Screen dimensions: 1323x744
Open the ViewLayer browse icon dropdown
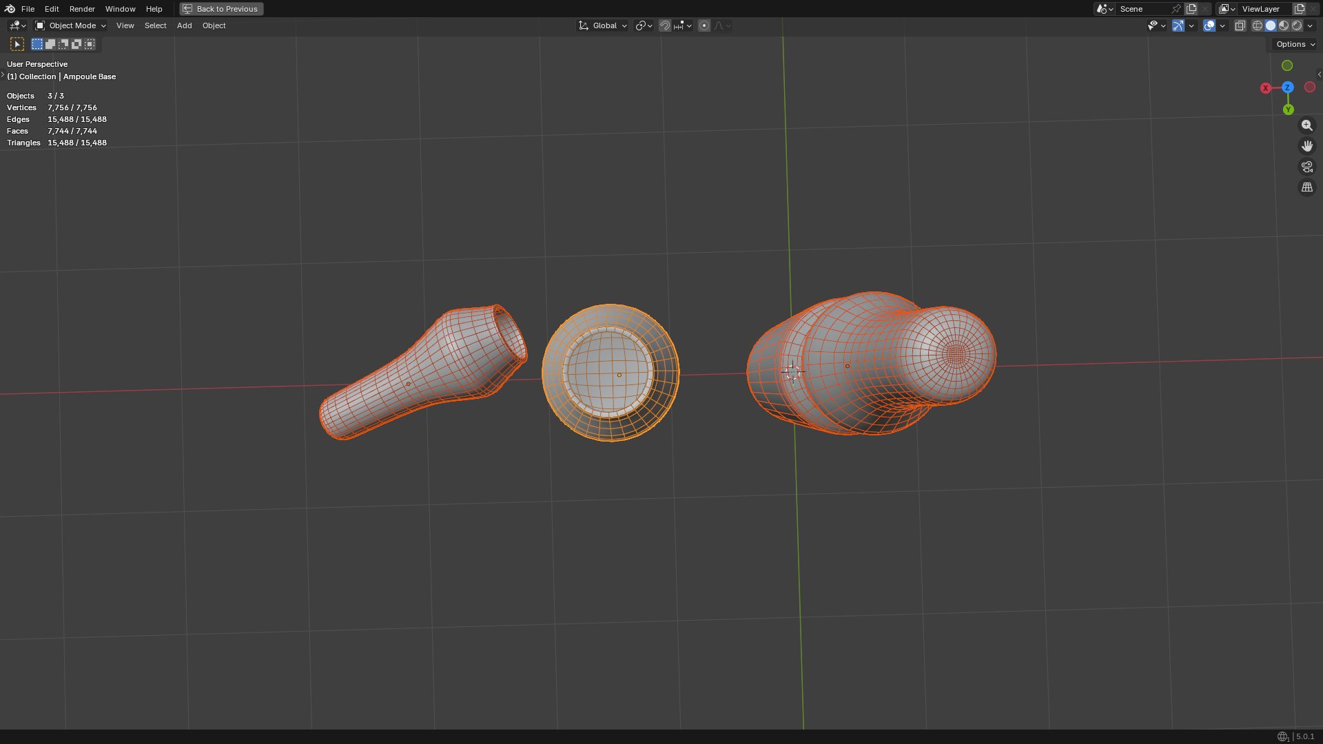click(x=1227, y=9)
